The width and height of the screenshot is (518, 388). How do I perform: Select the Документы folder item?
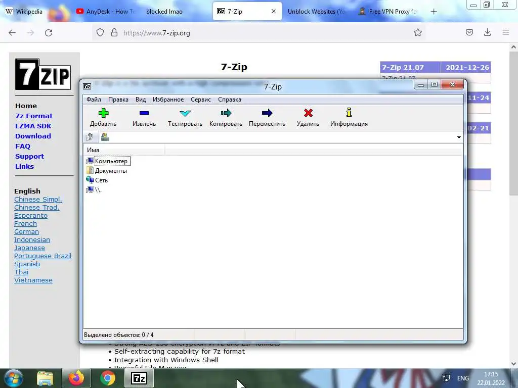point(106,171)
